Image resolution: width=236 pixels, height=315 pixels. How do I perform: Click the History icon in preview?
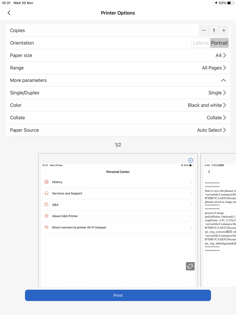coord(47,182)
